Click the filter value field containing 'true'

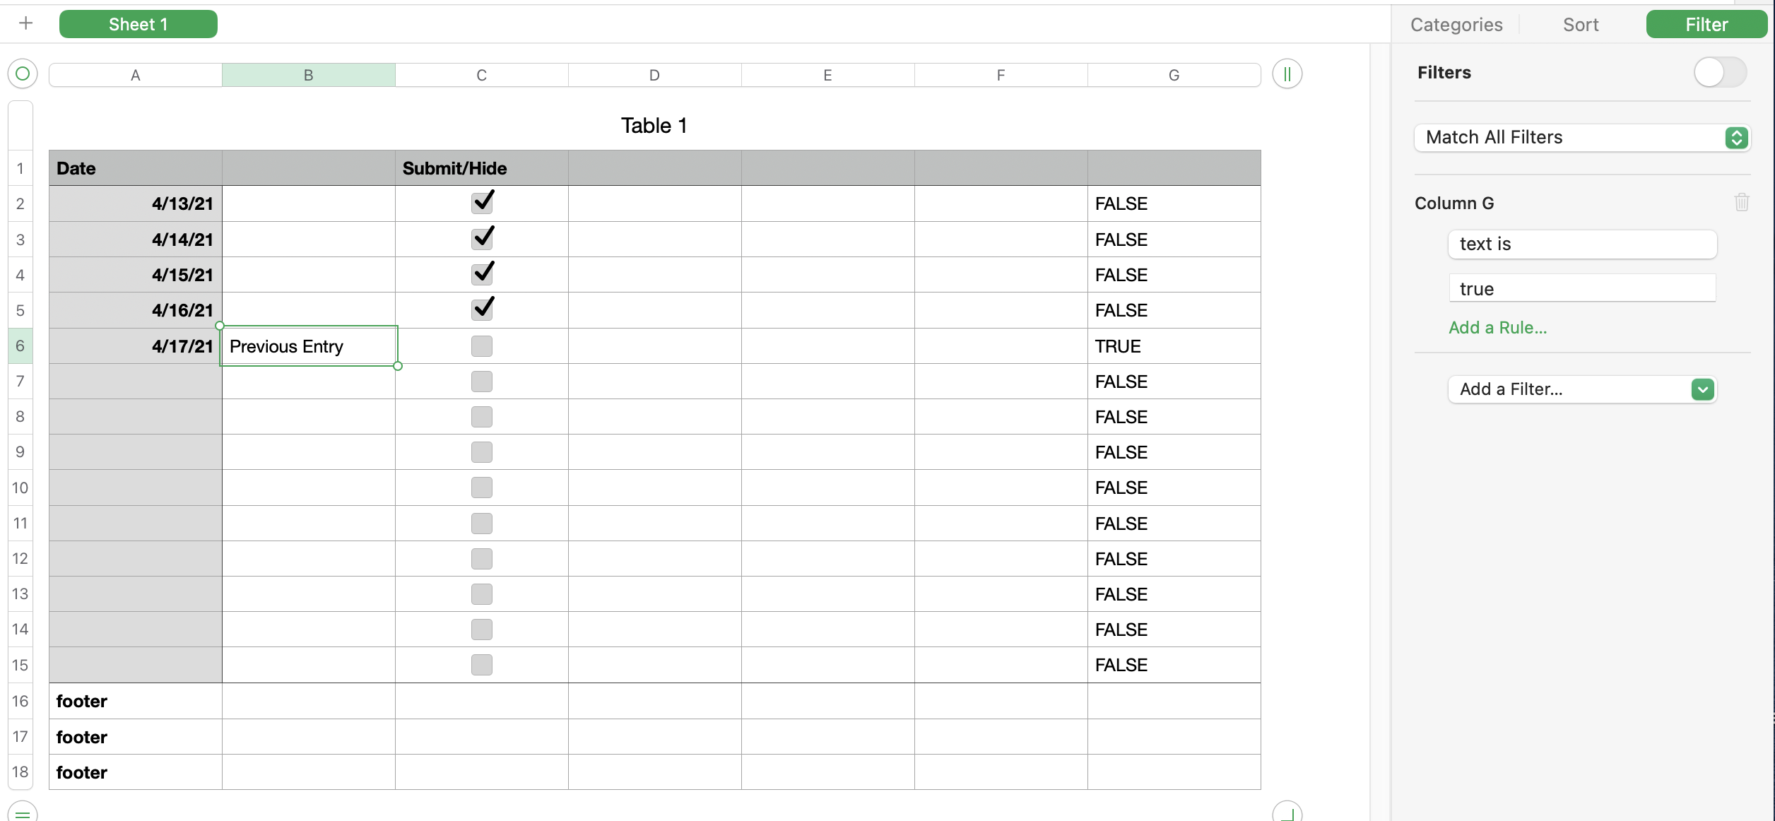(1581, 288)
